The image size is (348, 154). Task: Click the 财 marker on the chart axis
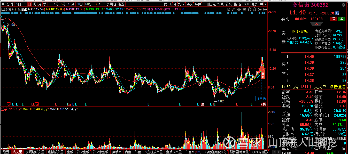click(x=262, y=104)
